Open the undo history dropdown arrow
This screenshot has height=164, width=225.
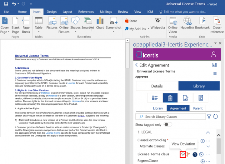pos(18,4)
